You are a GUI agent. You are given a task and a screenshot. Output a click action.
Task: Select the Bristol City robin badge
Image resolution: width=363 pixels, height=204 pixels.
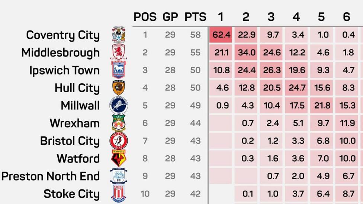pyautogui.click(x=119, y=141)
